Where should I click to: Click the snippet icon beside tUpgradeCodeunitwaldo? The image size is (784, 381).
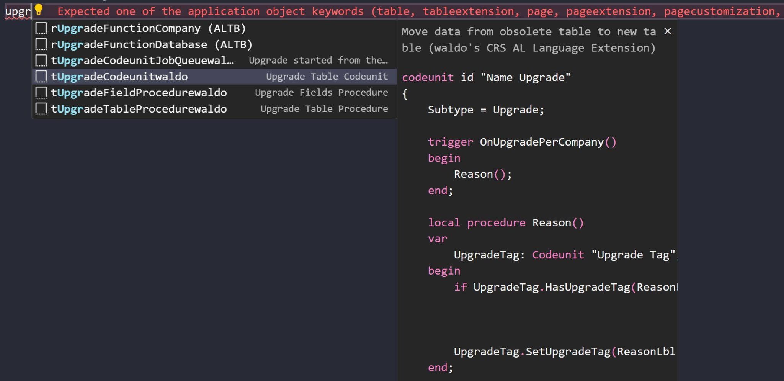41,77
